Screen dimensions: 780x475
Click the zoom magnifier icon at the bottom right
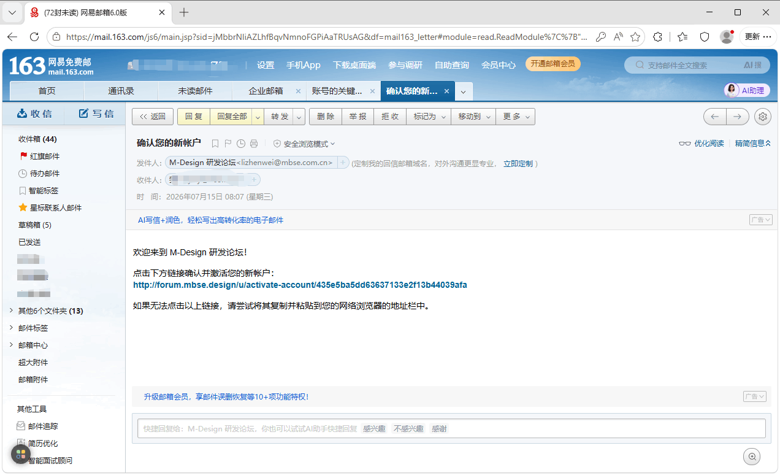tap(752, 456)
